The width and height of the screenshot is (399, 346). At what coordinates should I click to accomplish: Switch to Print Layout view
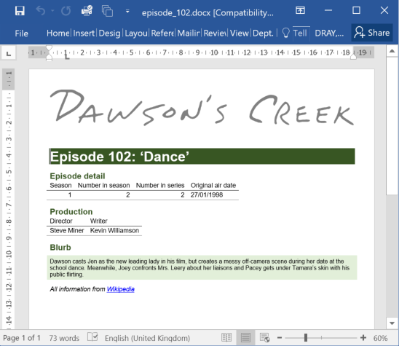(x=245, y=337)
